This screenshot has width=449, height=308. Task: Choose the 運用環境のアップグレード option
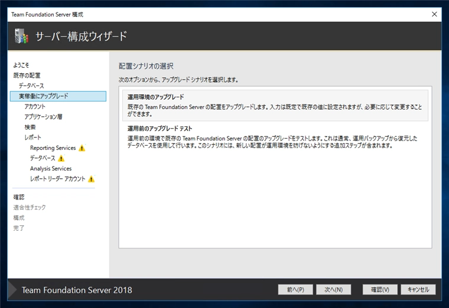pyautogui.click(x=275, y=105)
